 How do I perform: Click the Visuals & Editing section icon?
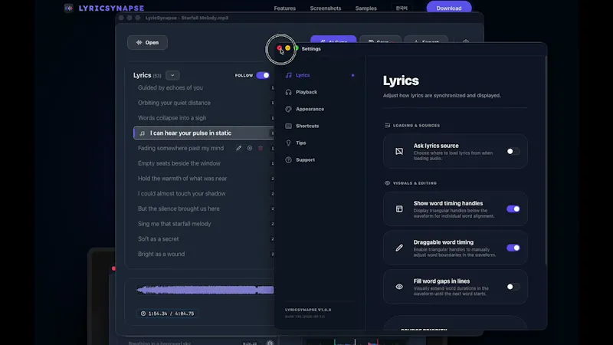(388, 183)
